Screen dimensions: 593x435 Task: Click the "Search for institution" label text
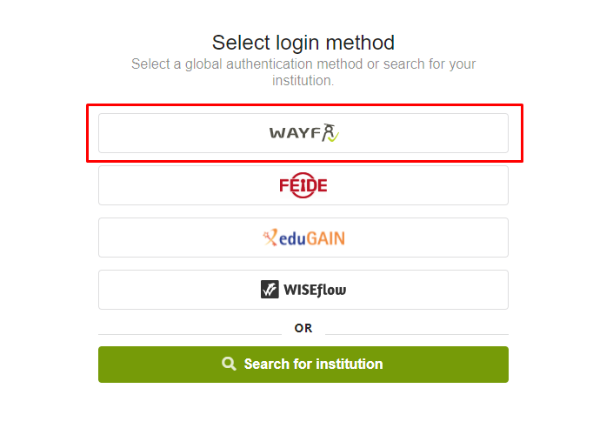[x=313, y=365]
